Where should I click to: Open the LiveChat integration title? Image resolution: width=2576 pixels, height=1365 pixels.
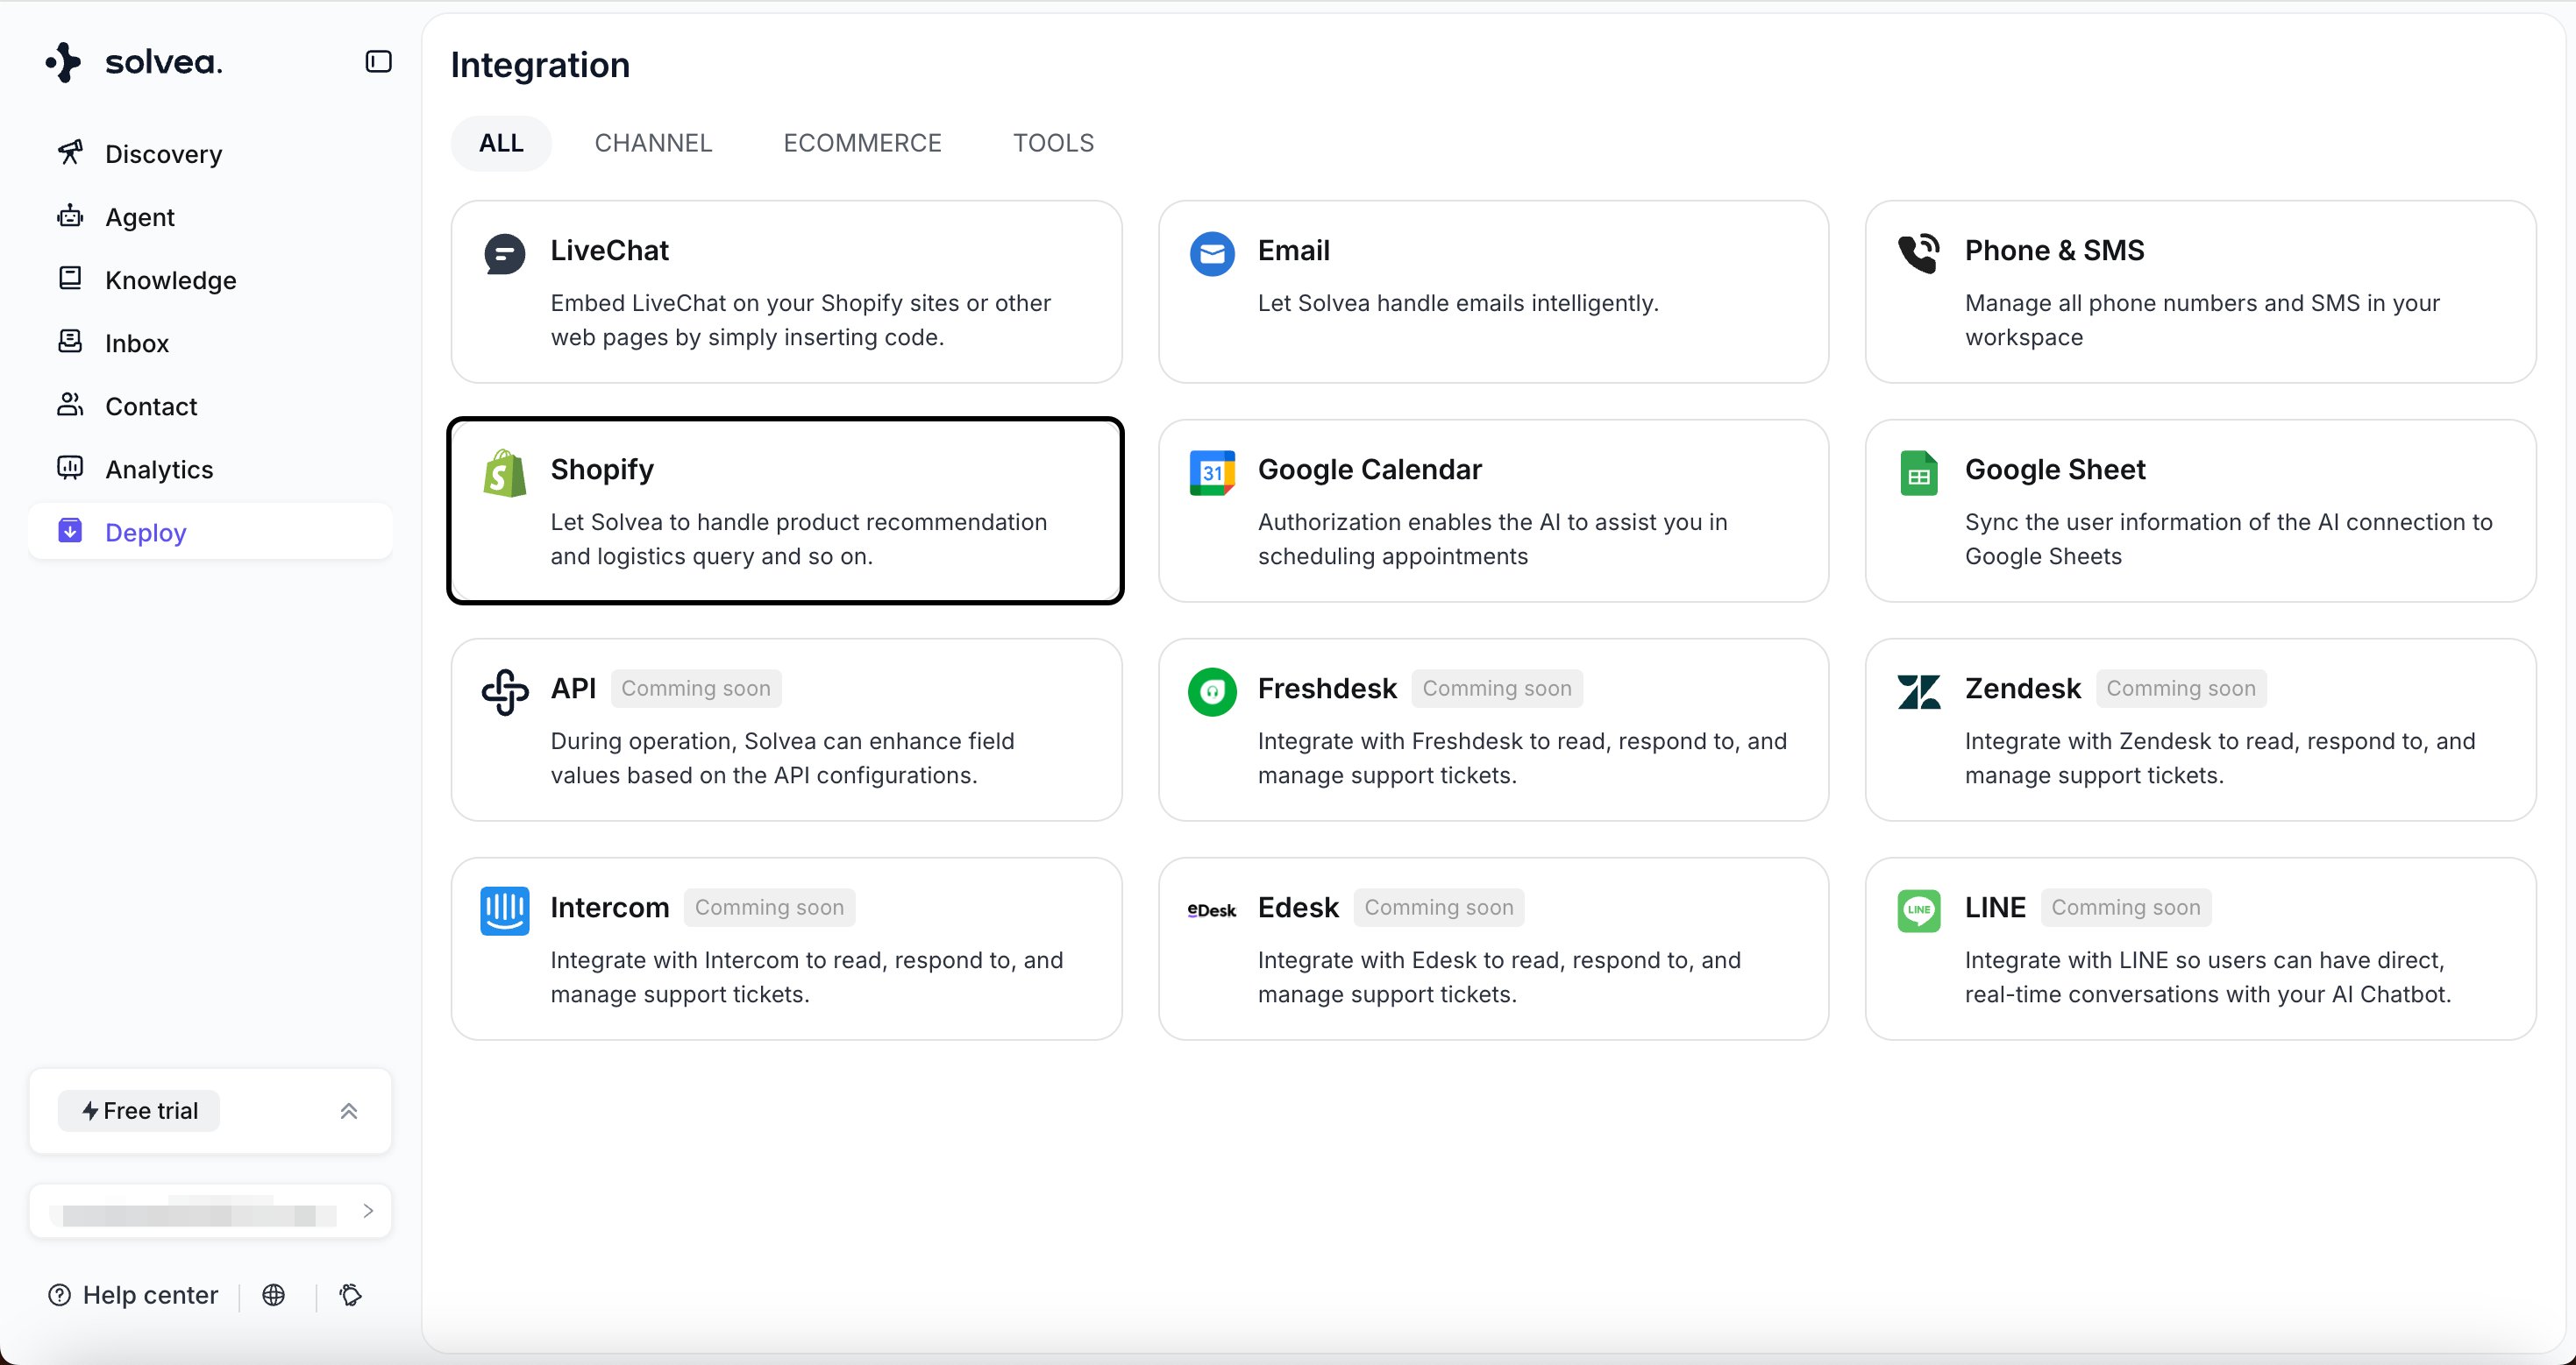coord(609,250)
